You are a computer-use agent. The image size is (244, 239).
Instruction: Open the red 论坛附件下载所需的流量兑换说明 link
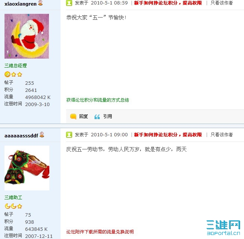click(x=100, y=232)
